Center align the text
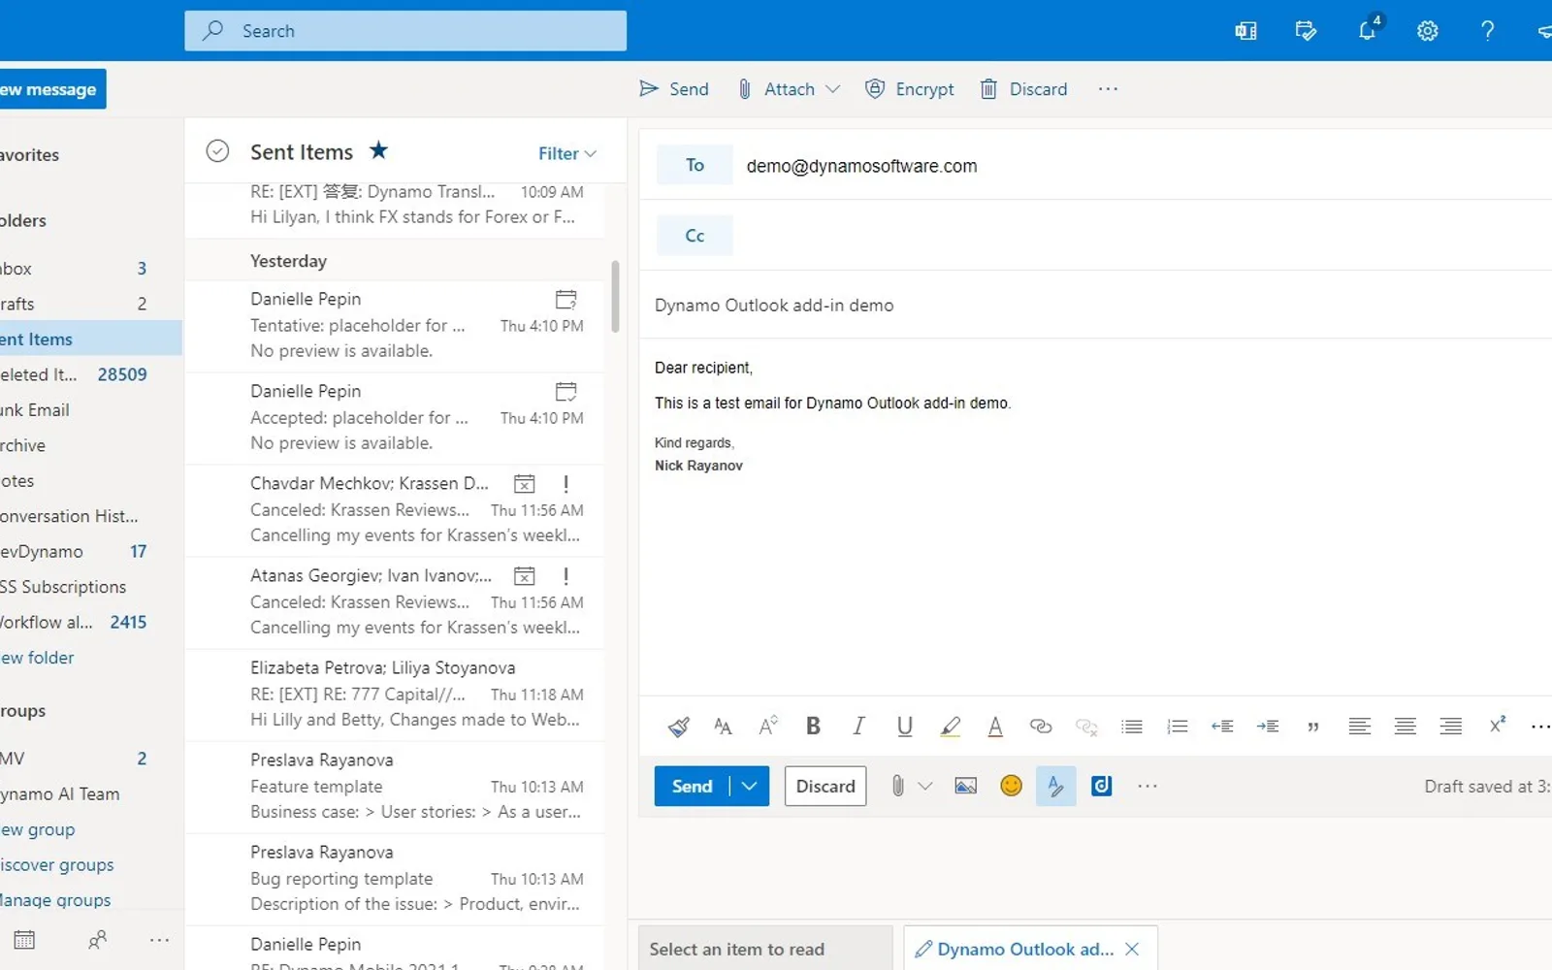 click(1406, 727)
